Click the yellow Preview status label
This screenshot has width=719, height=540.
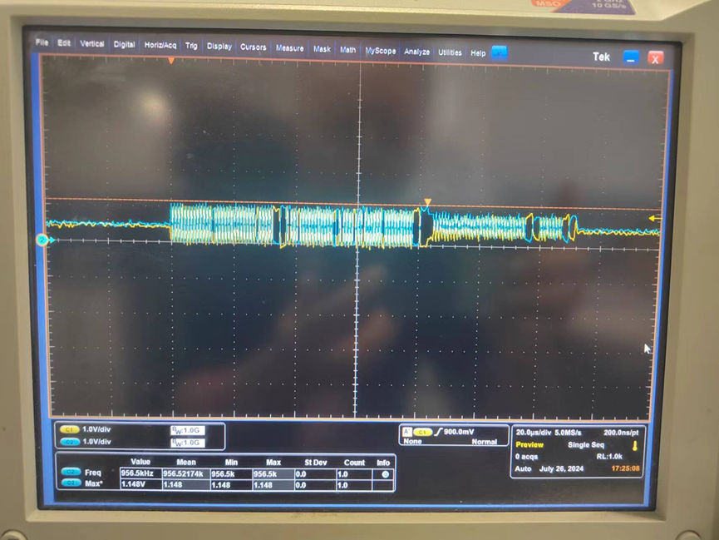point(529,444)
